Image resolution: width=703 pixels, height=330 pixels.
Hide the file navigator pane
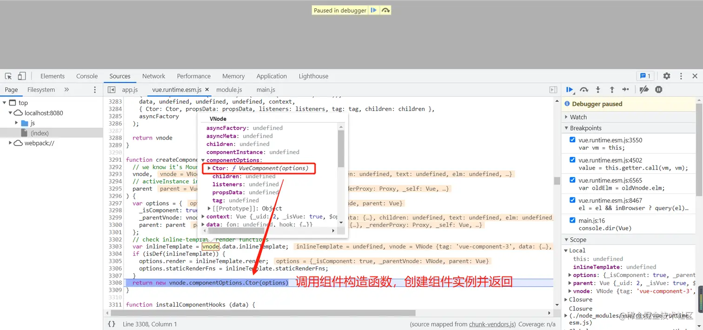click(112, 90)
